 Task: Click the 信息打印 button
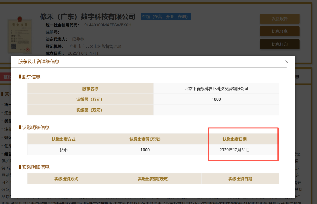[x=279, y=44]
